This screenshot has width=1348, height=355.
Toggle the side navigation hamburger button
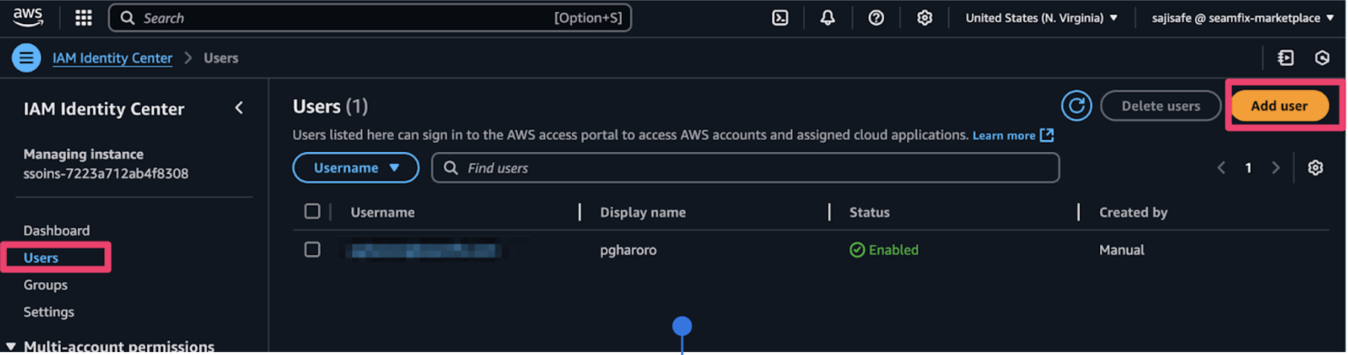[x=26, y=58]
